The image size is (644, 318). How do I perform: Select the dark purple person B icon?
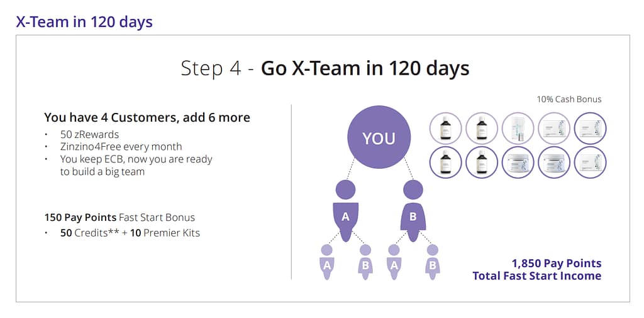413,211
